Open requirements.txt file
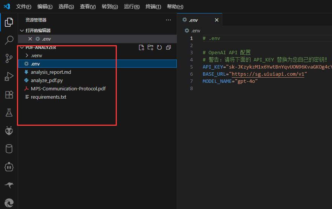Viewport: 332px width, 209px height. pos(49,97)
